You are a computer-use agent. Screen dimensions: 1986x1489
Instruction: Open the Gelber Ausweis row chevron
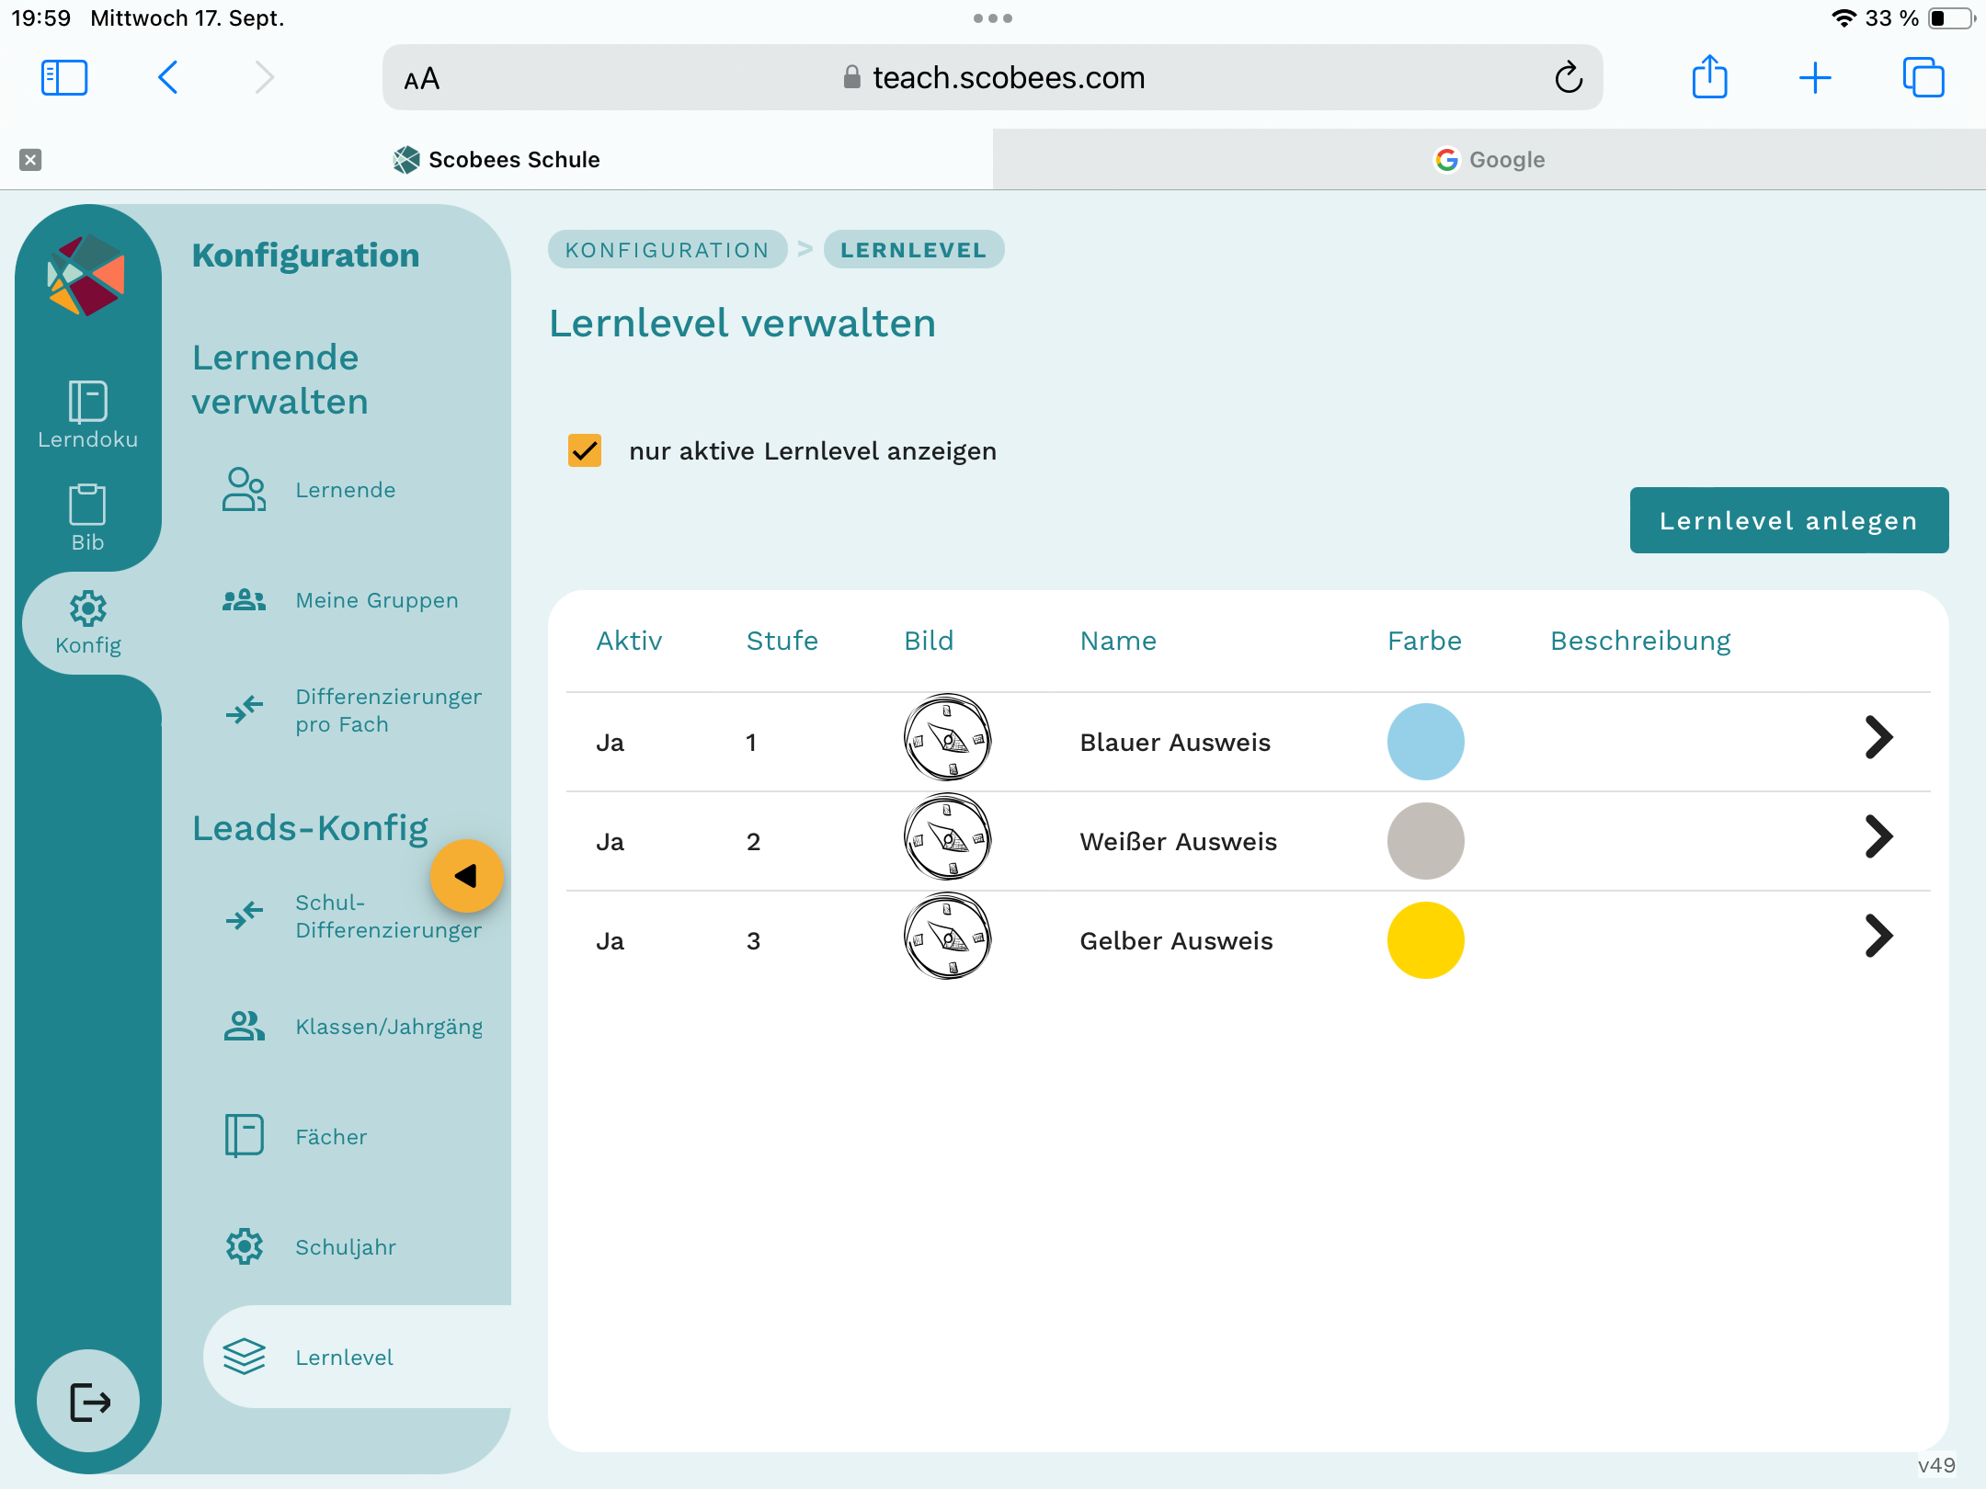pos(1878,936)
